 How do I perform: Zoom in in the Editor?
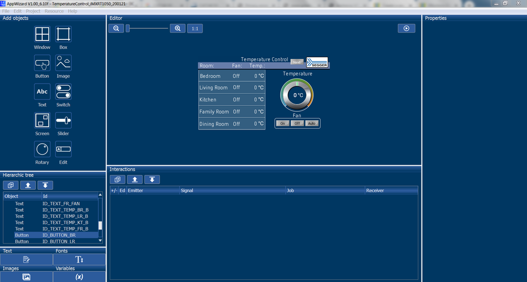[x=177, y=28]
